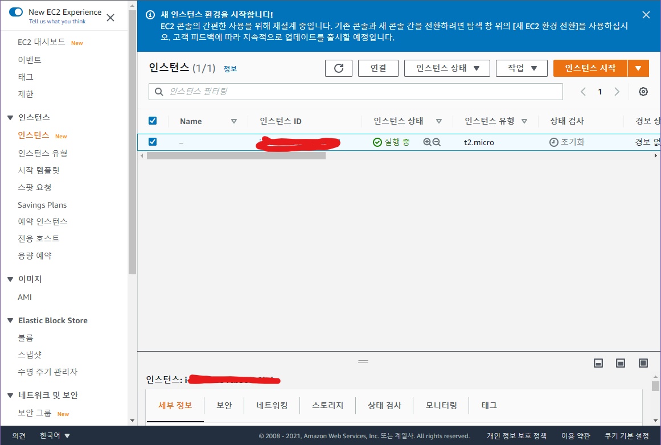Open 전용 호스트 in sidebar
The width and height of the screenshot is (661, 445).
pos(39,238)
